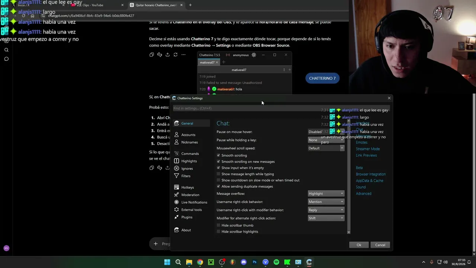Open Chatterino preferences gear in title bar
The height and width of the screenshot is (268, 476).
(254, 55)
